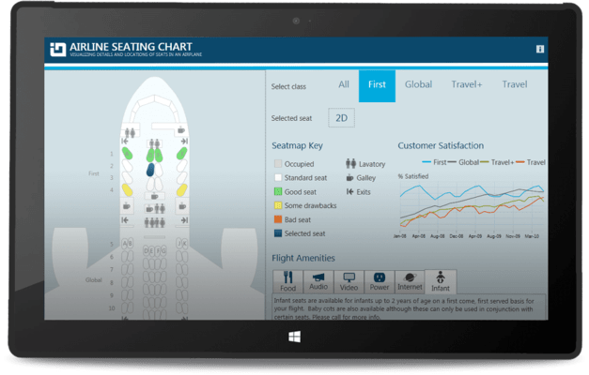Select white seat 3K in First class
The height and width of the screenshot is (375, 589).
182,178
